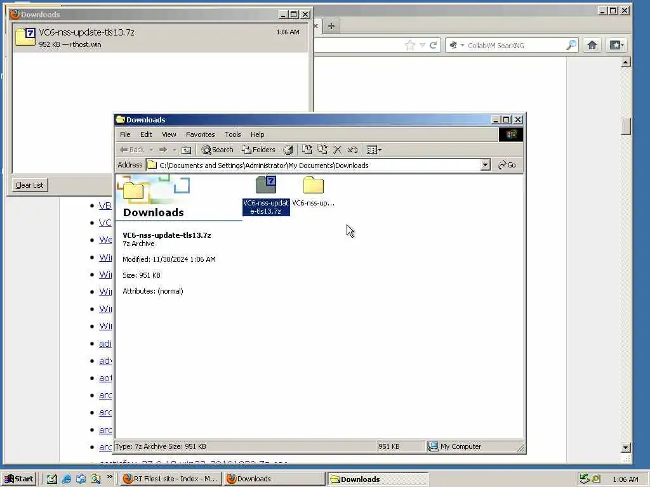Toggle the Folders pane in Explorer

pos(259,150)
